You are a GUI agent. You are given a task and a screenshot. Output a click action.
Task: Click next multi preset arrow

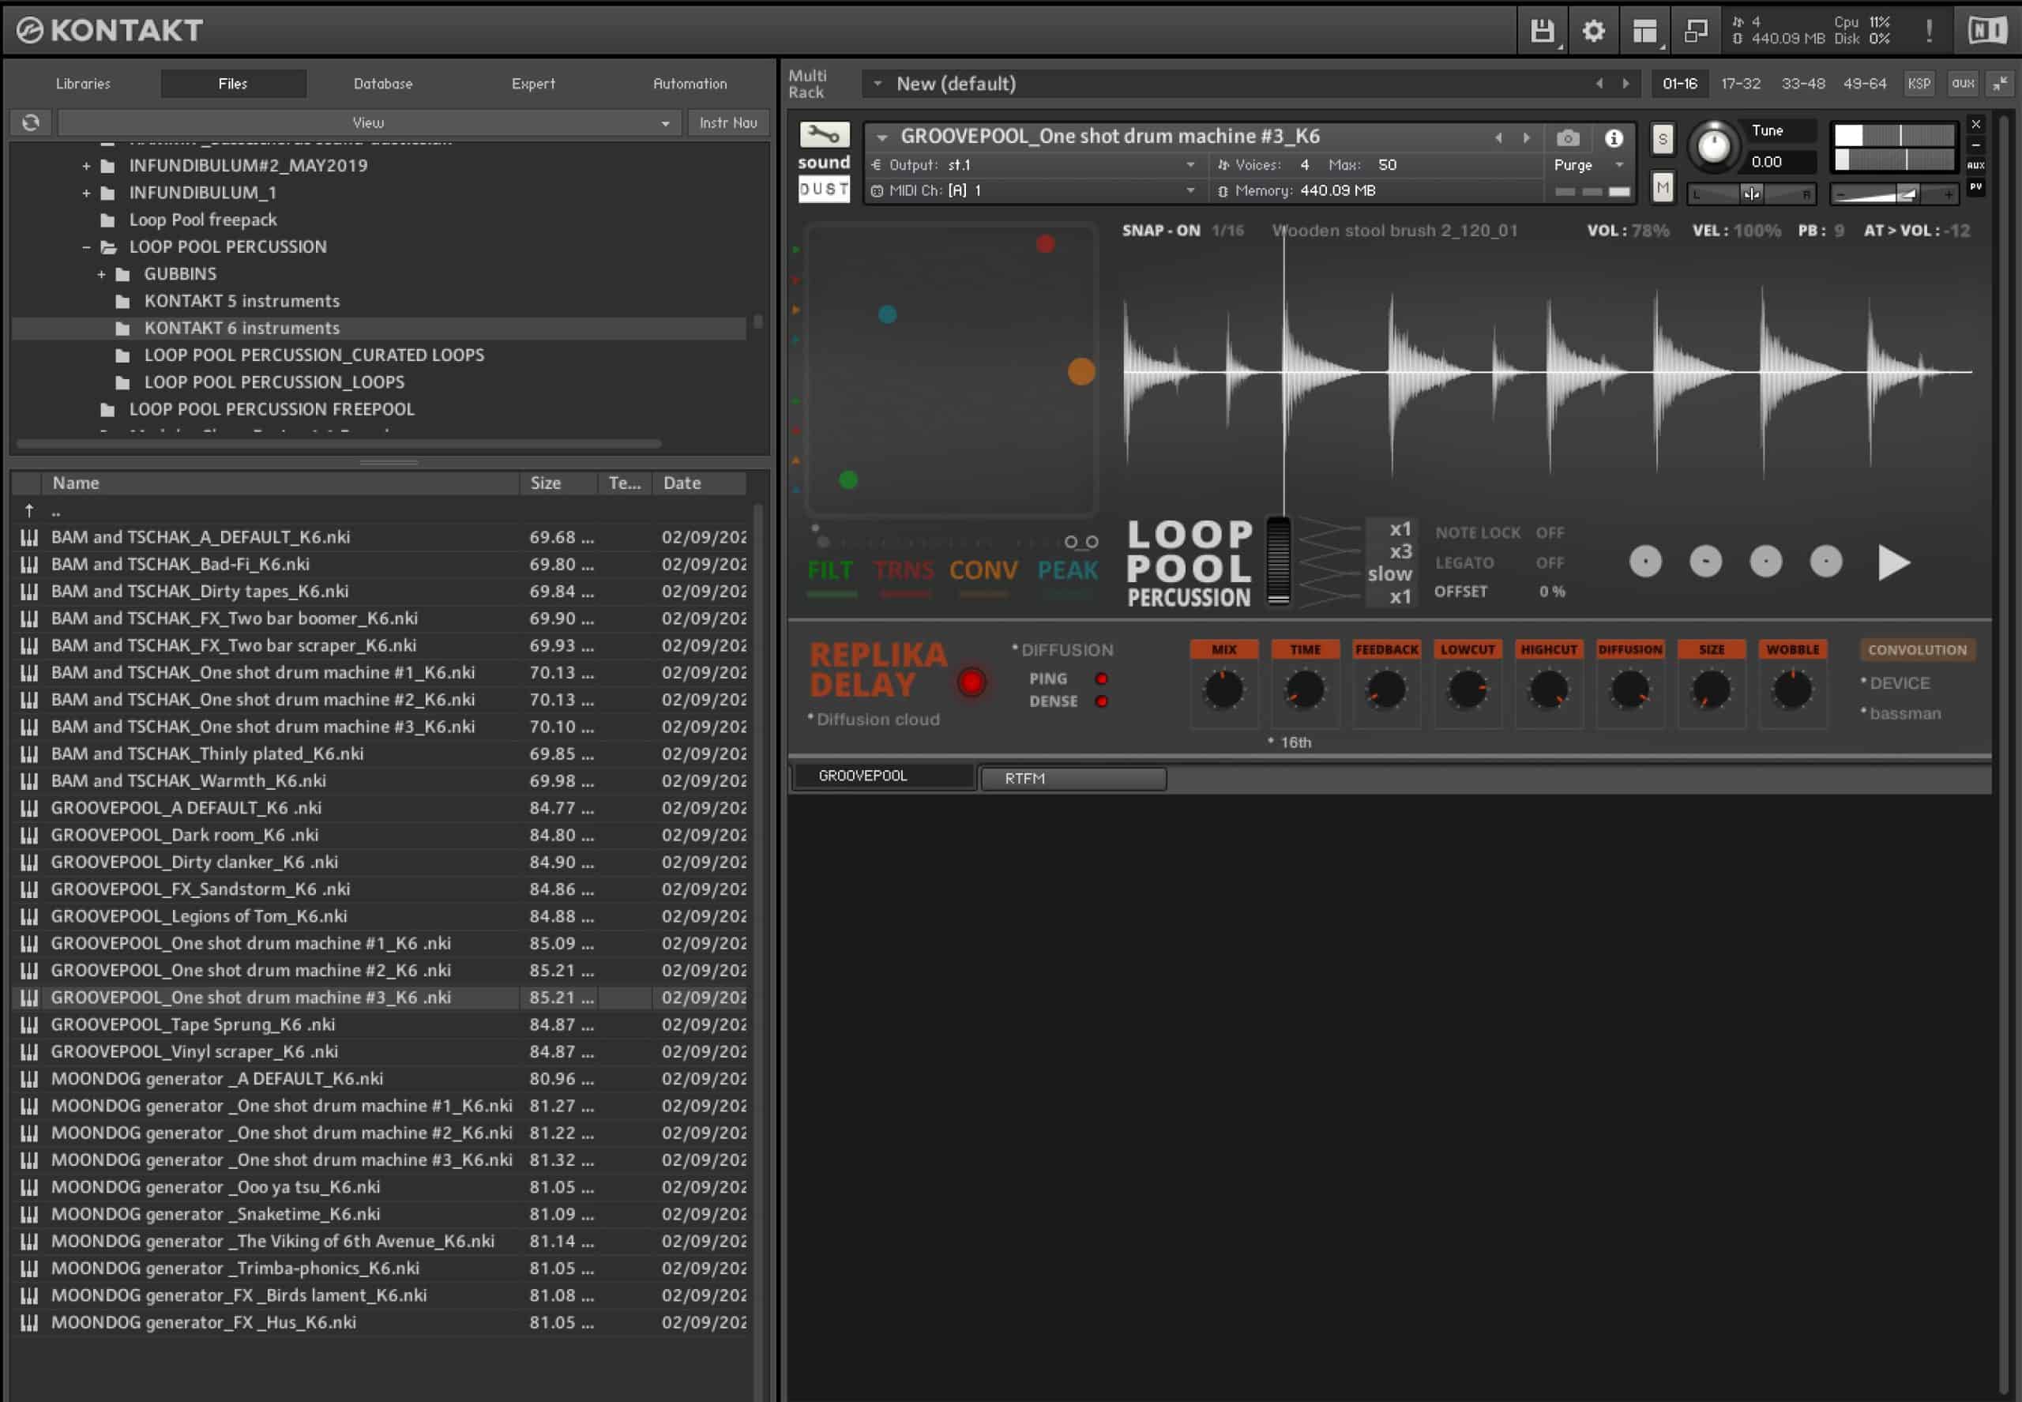click(1625, 84)
